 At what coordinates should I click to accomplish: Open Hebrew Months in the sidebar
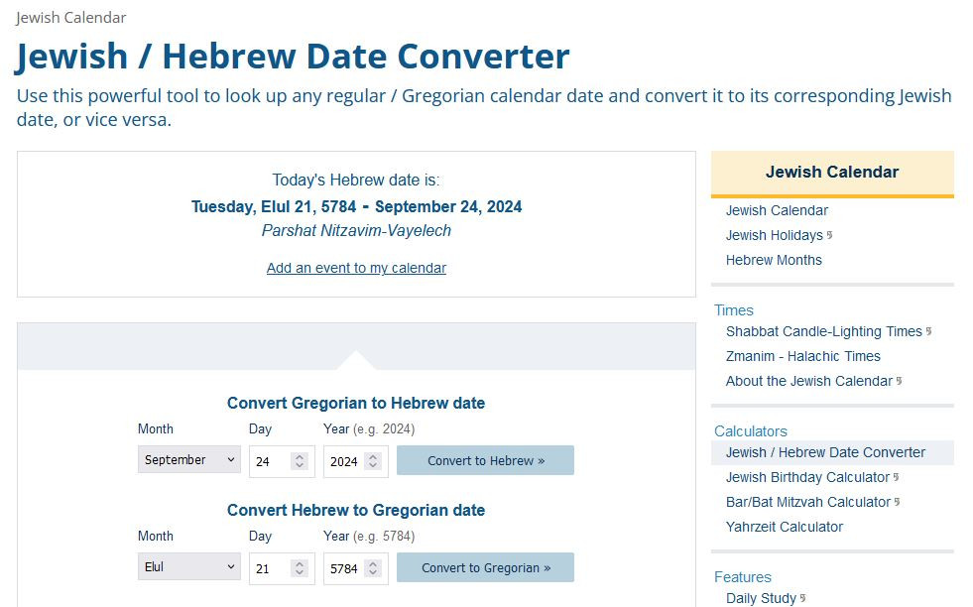[774, 260]
